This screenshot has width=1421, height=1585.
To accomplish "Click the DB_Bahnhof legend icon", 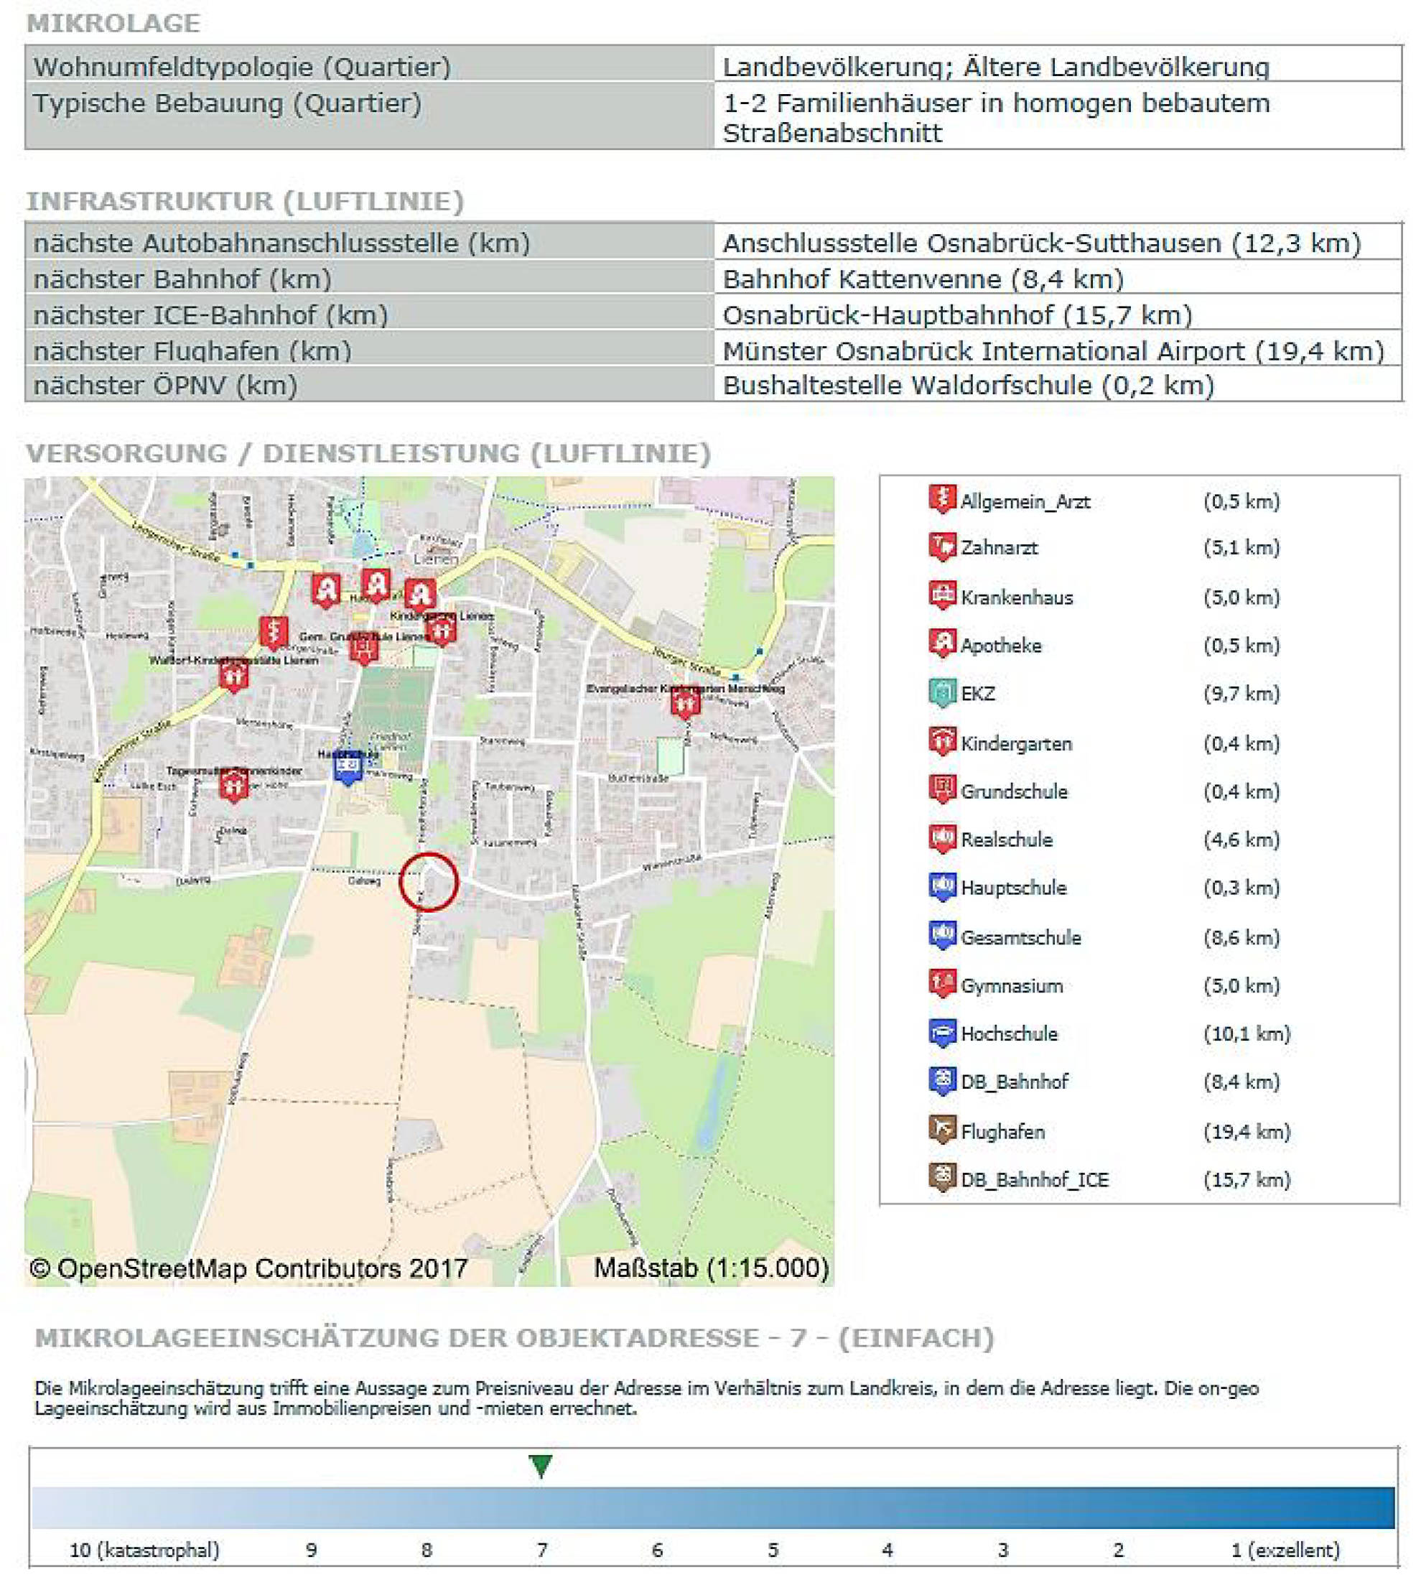I will coord(942,1082).
